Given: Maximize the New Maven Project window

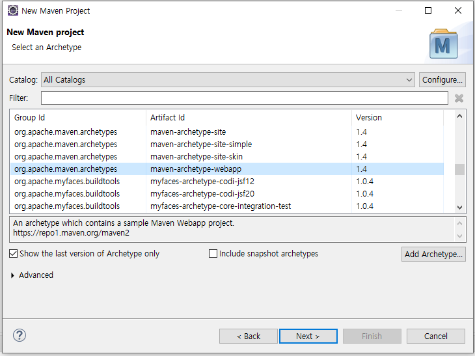Looking at the screenshot, I should pos(428,10).
